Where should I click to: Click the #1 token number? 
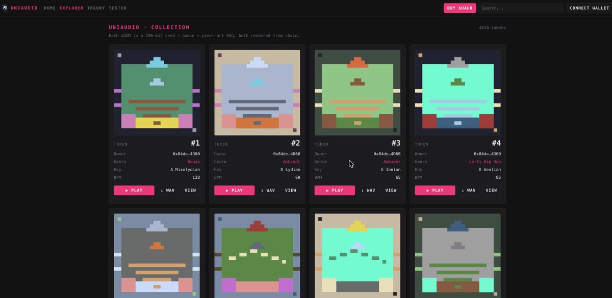click(x=195, y=144)
